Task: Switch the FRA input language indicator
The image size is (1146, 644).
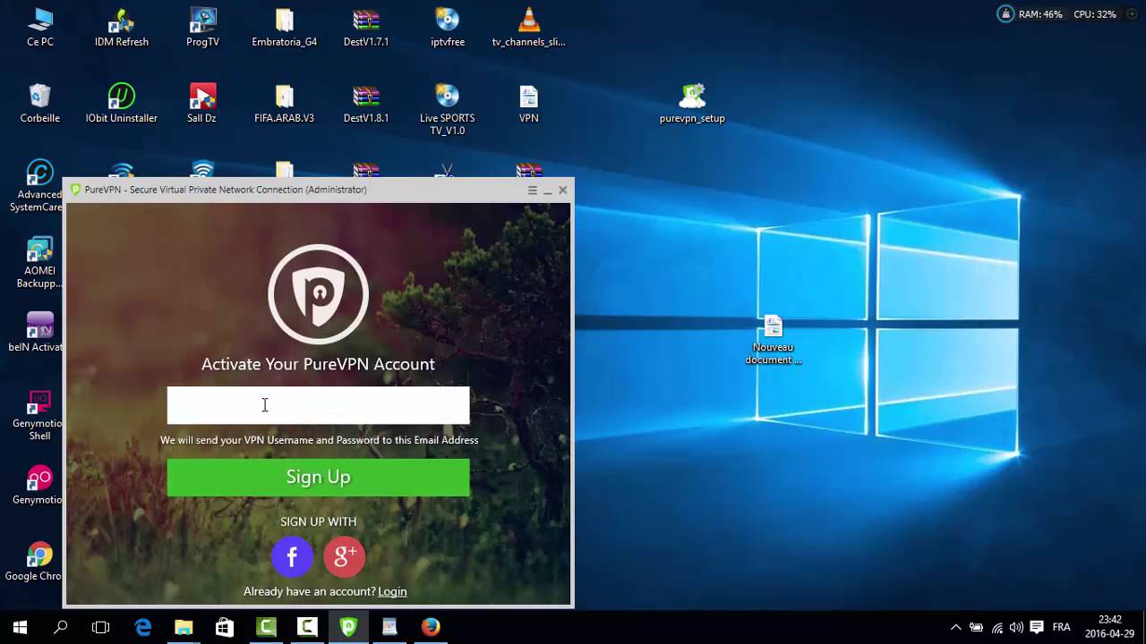Action: click(1061, 627)
